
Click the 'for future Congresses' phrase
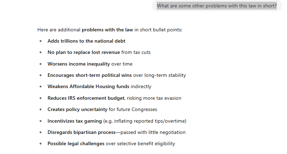point(133,110)
